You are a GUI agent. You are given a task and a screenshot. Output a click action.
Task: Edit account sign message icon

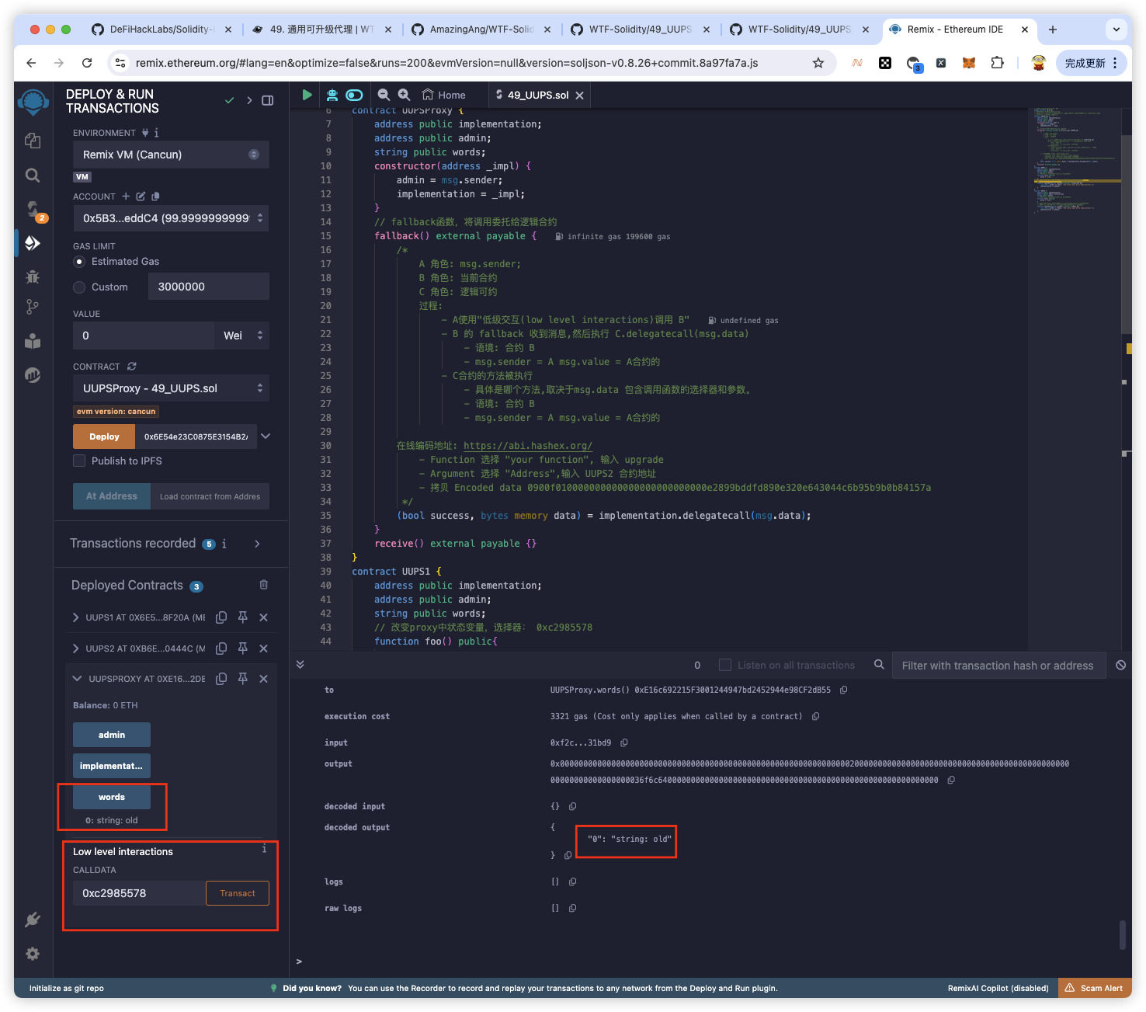[x=141, y=196]
